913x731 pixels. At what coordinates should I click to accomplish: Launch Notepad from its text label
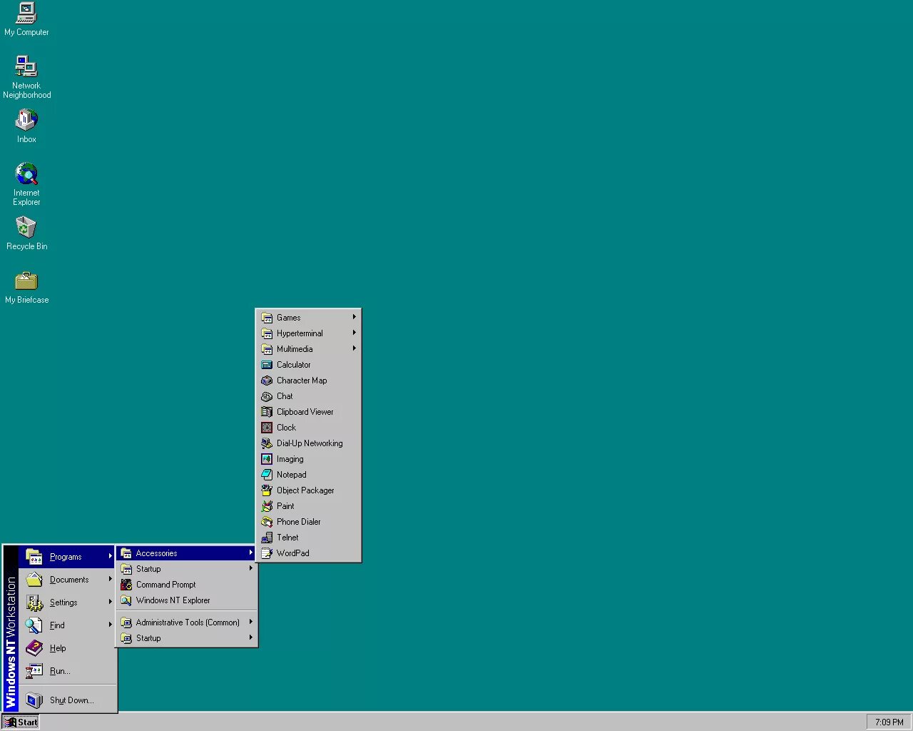point(292,475)
